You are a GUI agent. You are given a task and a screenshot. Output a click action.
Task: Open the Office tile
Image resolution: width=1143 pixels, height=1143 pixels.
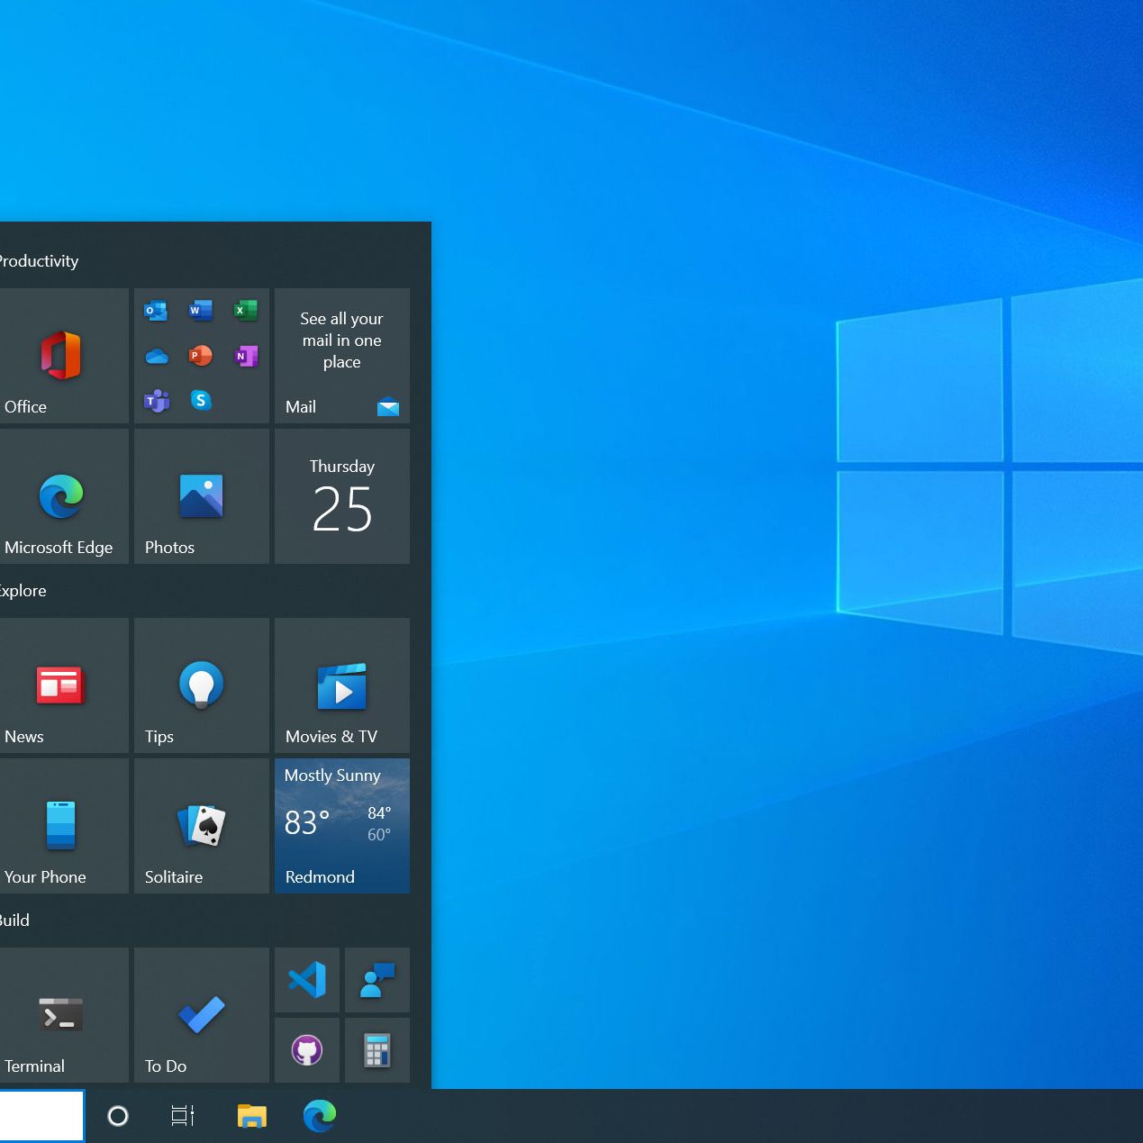pos(61,357)
